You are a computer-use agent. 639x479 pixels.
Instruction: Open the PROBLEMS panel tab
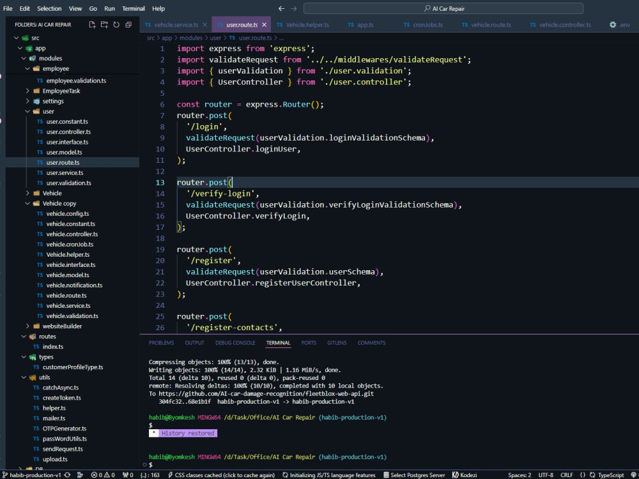click(161, 343)
